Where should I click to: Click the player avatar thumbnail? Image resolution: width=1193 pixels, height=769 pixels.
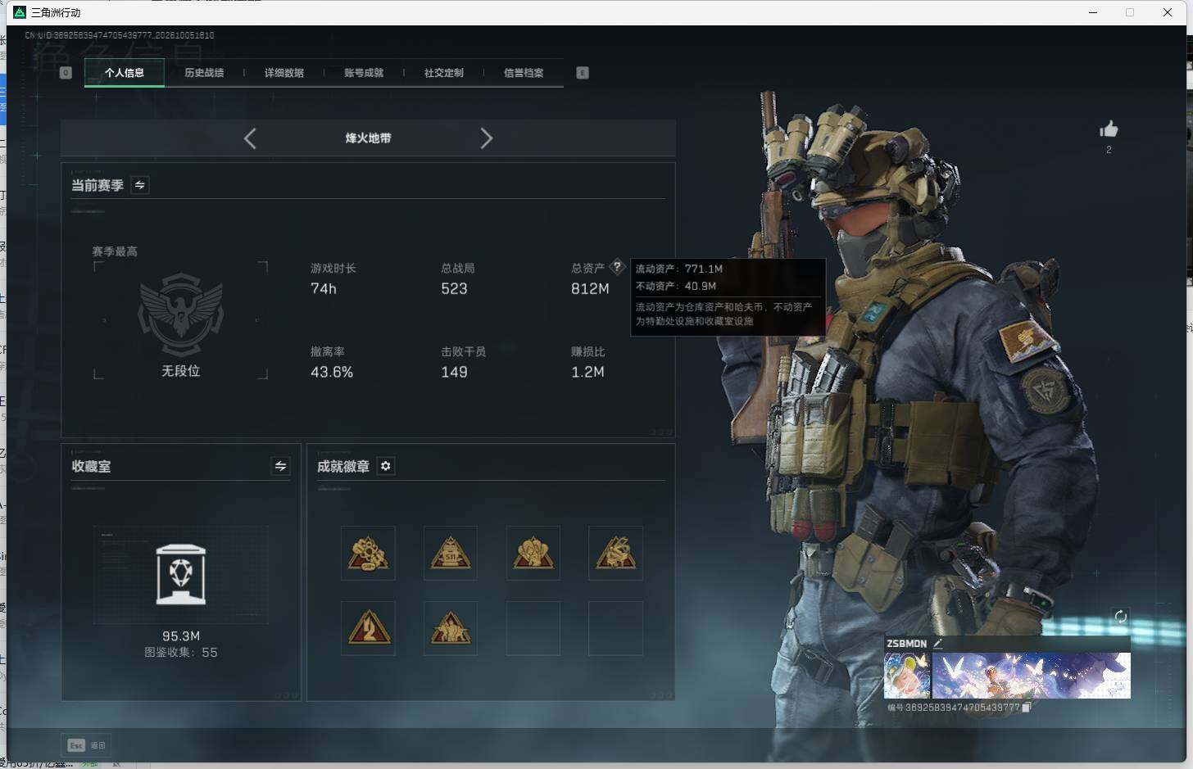coord(907,676)
